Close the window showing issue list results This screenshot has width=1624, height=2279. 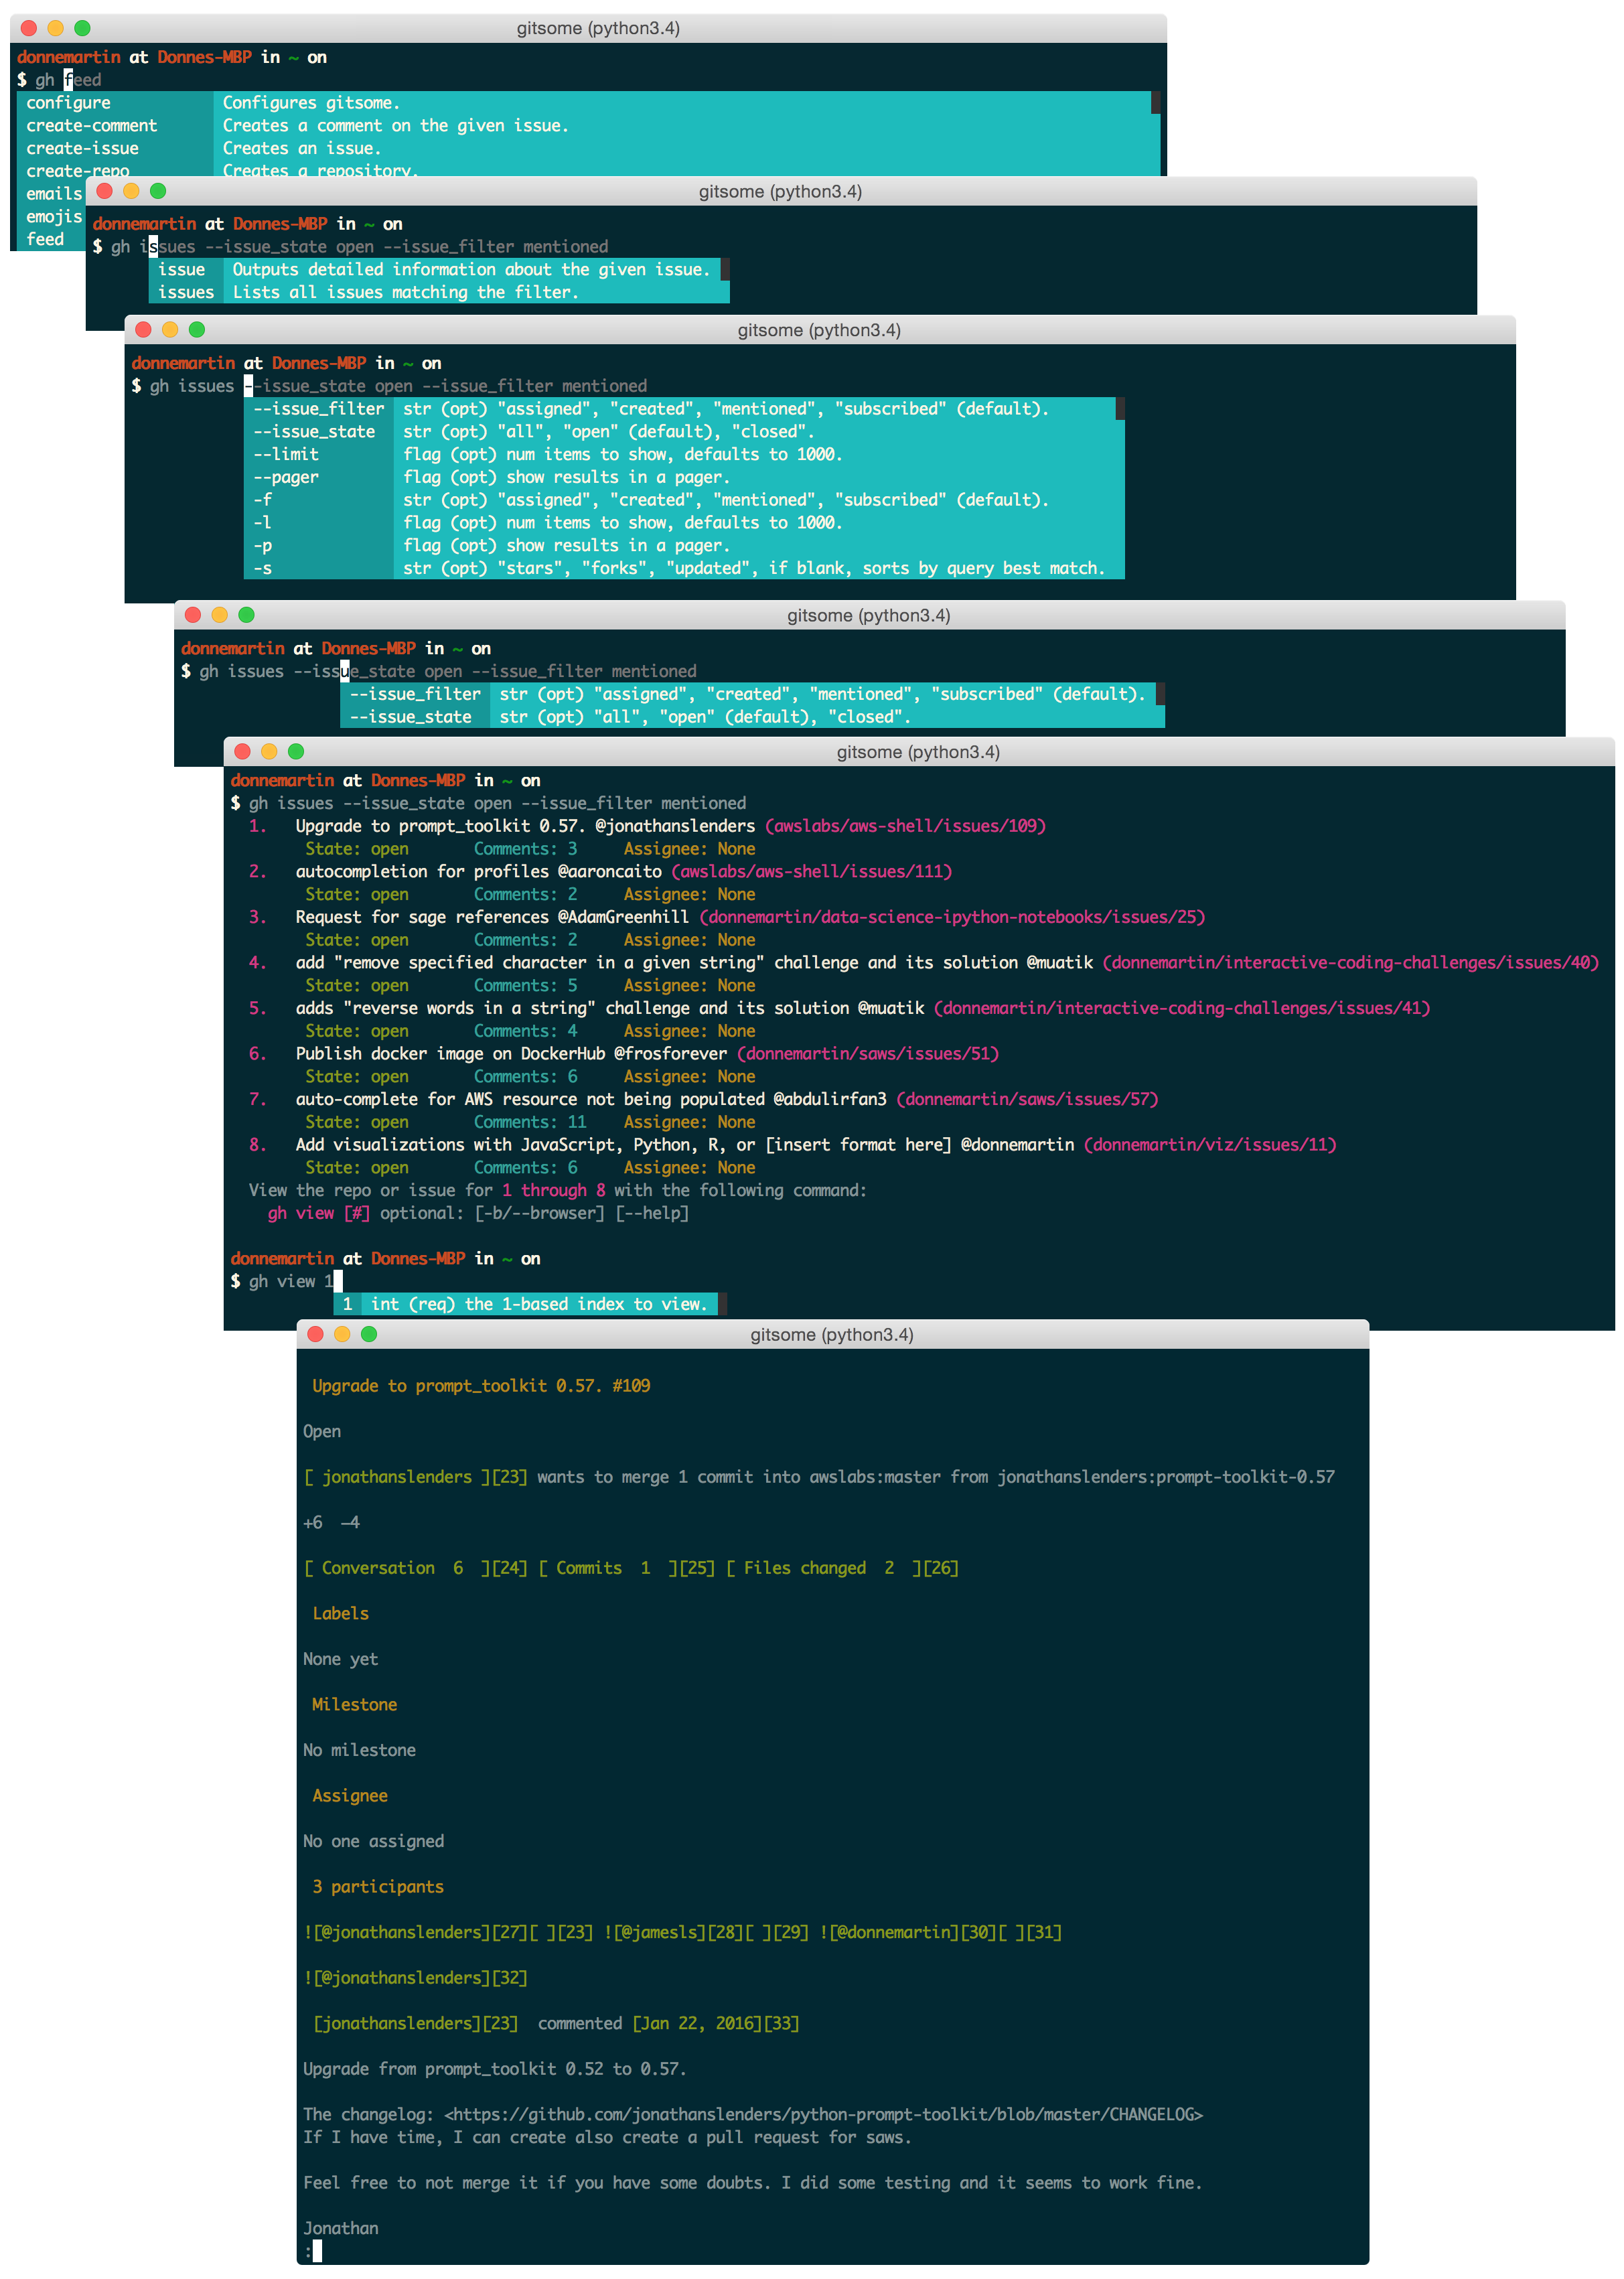242,752
